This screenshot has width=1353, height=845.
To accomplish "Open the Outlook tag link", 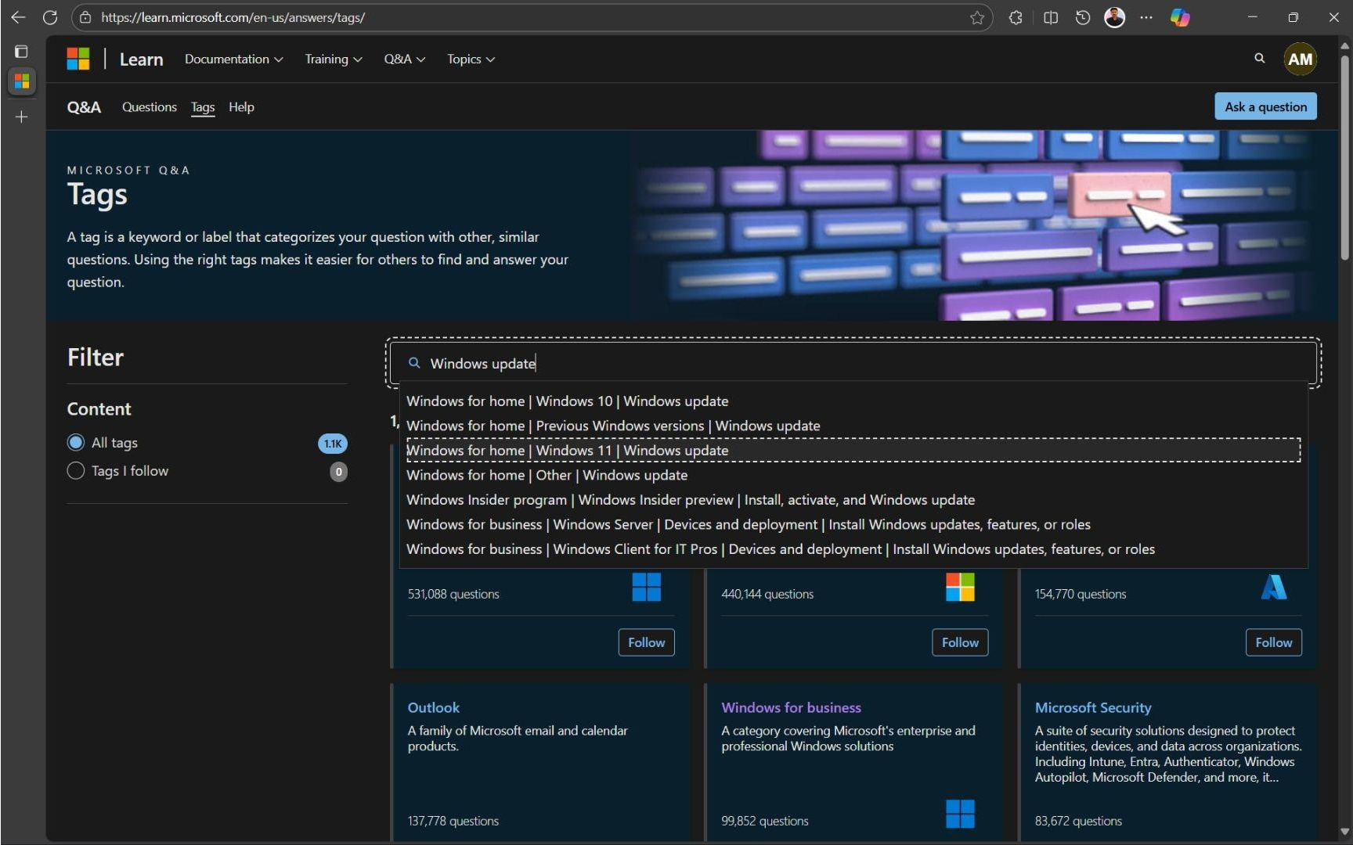I will click(434, 707).
